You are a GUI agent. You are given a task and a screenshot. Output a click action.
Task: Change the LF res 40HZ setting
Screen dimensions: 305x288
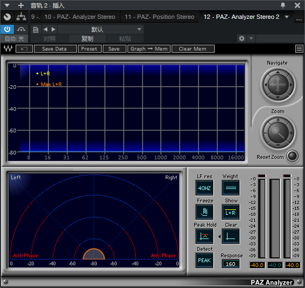[204, 188]
